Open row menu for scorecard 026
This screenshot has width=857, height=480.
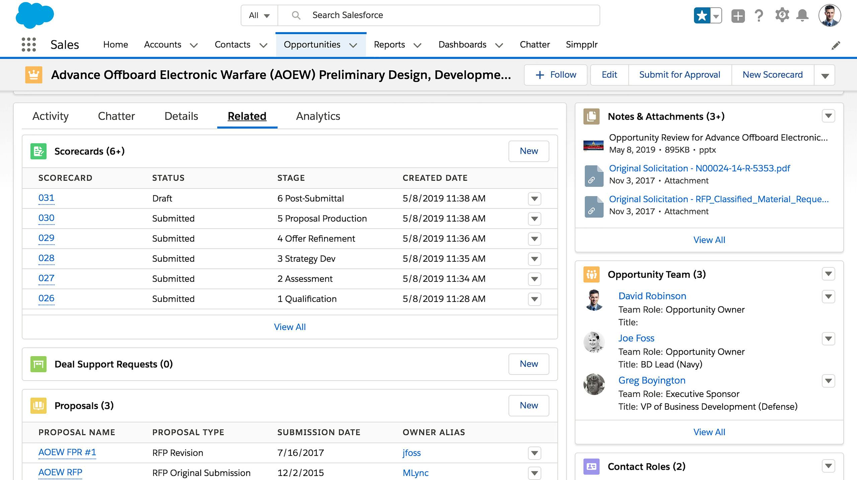535,299
